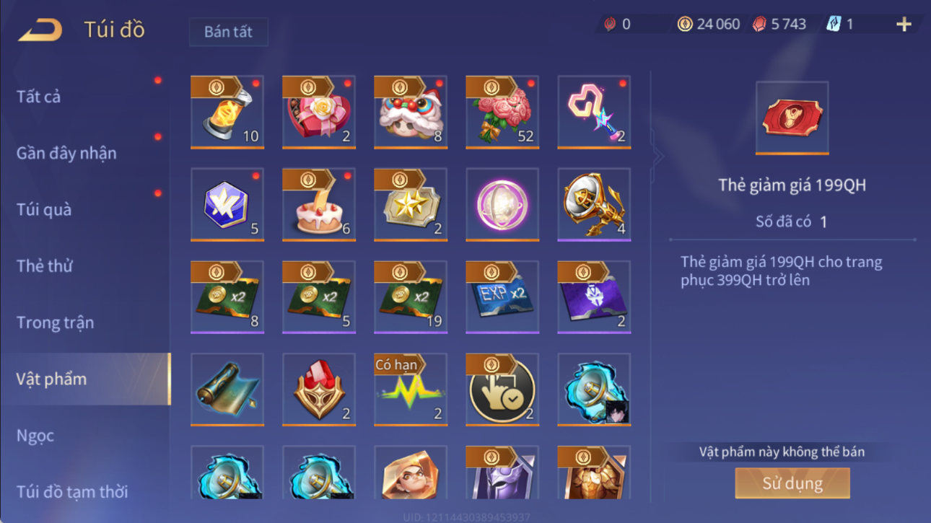
Task: Tap the 'Bán tất' button
Action: point(229,32)
